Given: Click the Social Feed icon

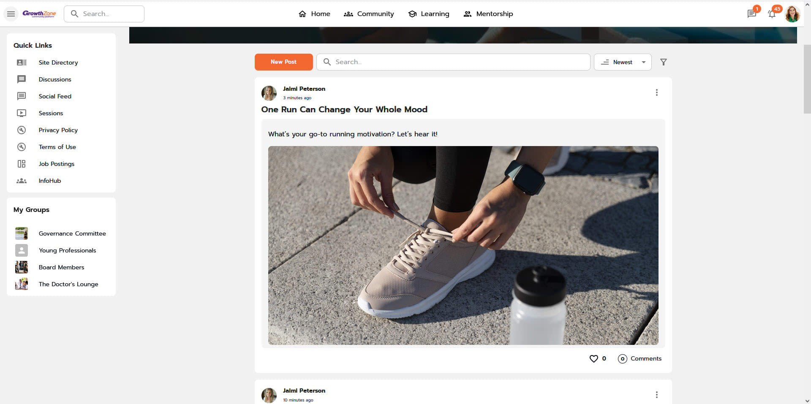Looking at the screenshot, I should (x=22, y=96).
